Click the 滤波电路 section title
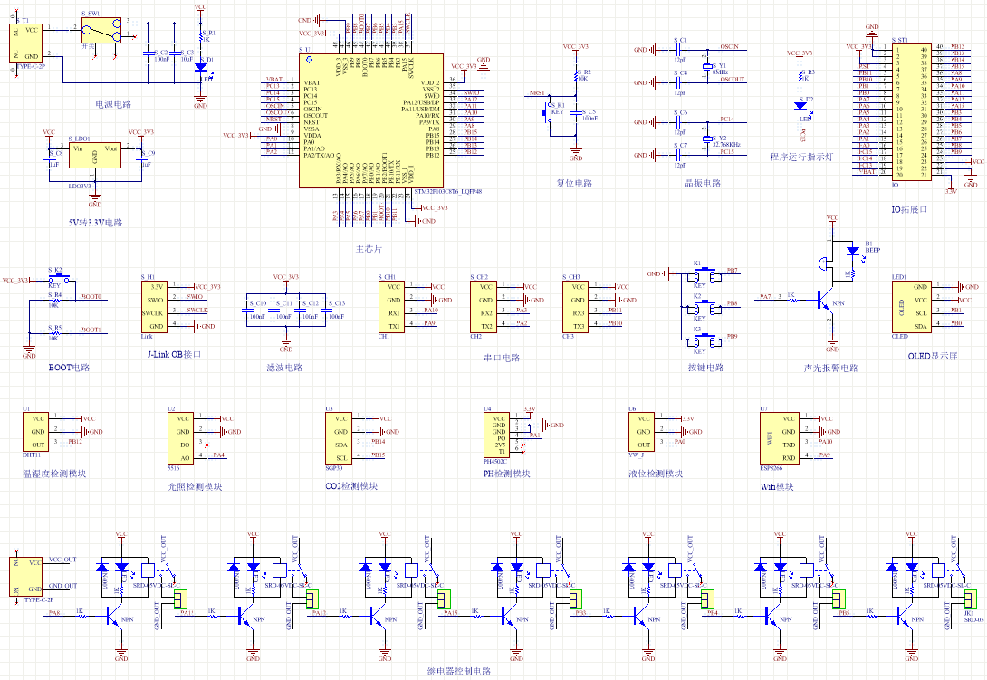Viewport: 987px width, 680px height. pyautogui.click(x=284, y=368)
